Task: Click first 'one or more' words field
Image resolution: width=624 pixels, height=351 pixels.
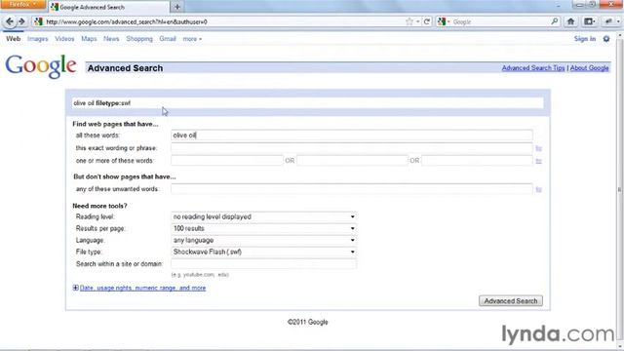Action: click(227, 160)
